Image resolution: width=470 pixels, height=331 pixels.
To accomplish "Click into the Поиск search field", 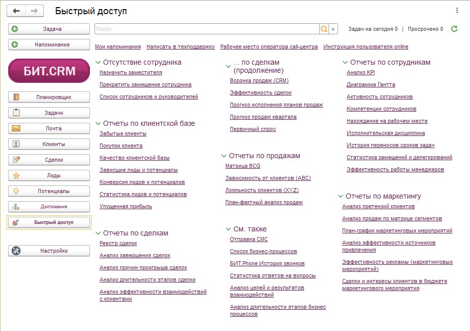I will pos(206,29).
